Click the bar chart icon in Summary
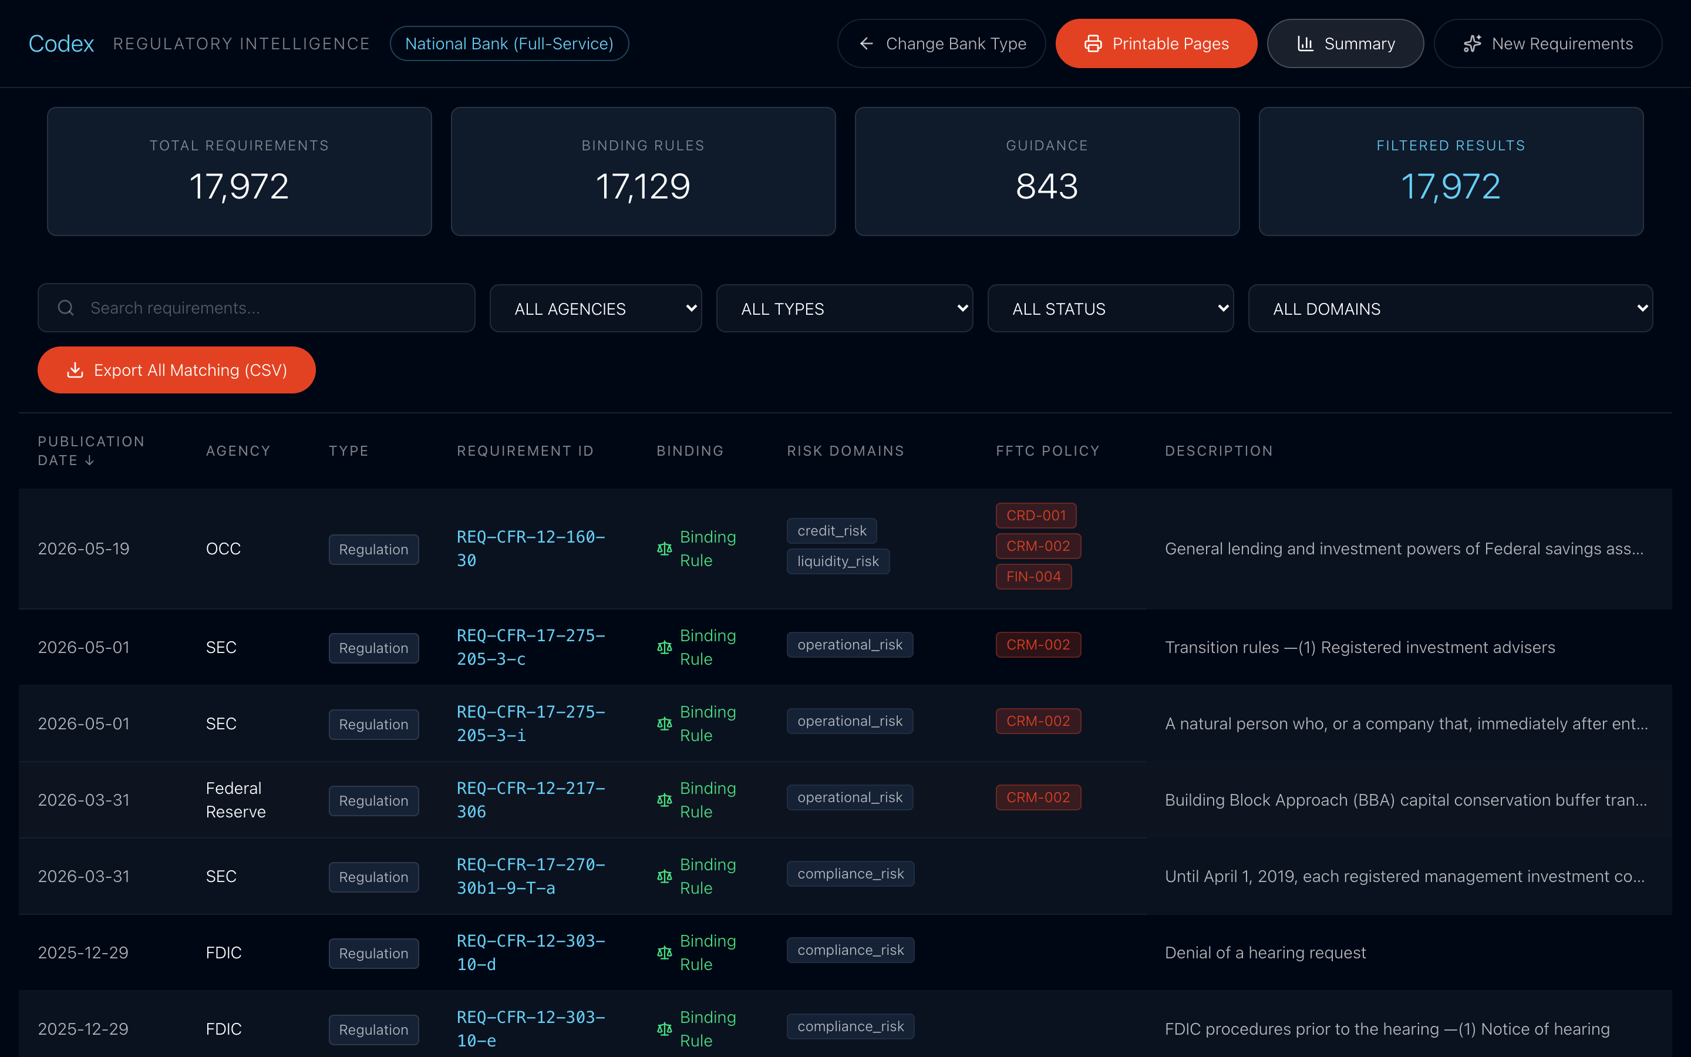 click(x=1305, y=44)
